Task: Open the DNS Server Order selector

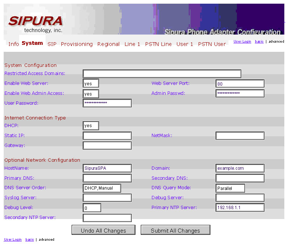Action: 102,188
